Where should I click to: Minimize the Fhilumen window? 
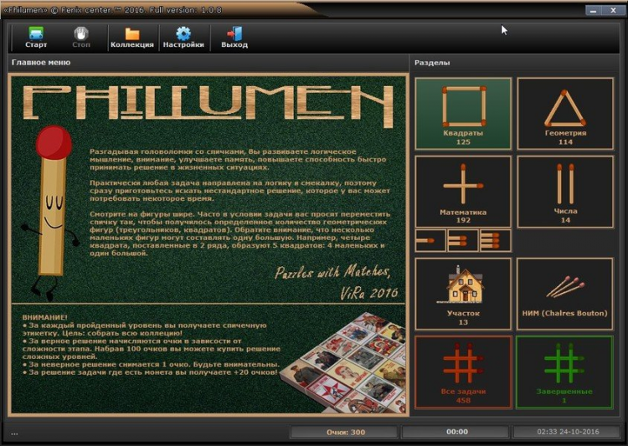click(593, 10)
